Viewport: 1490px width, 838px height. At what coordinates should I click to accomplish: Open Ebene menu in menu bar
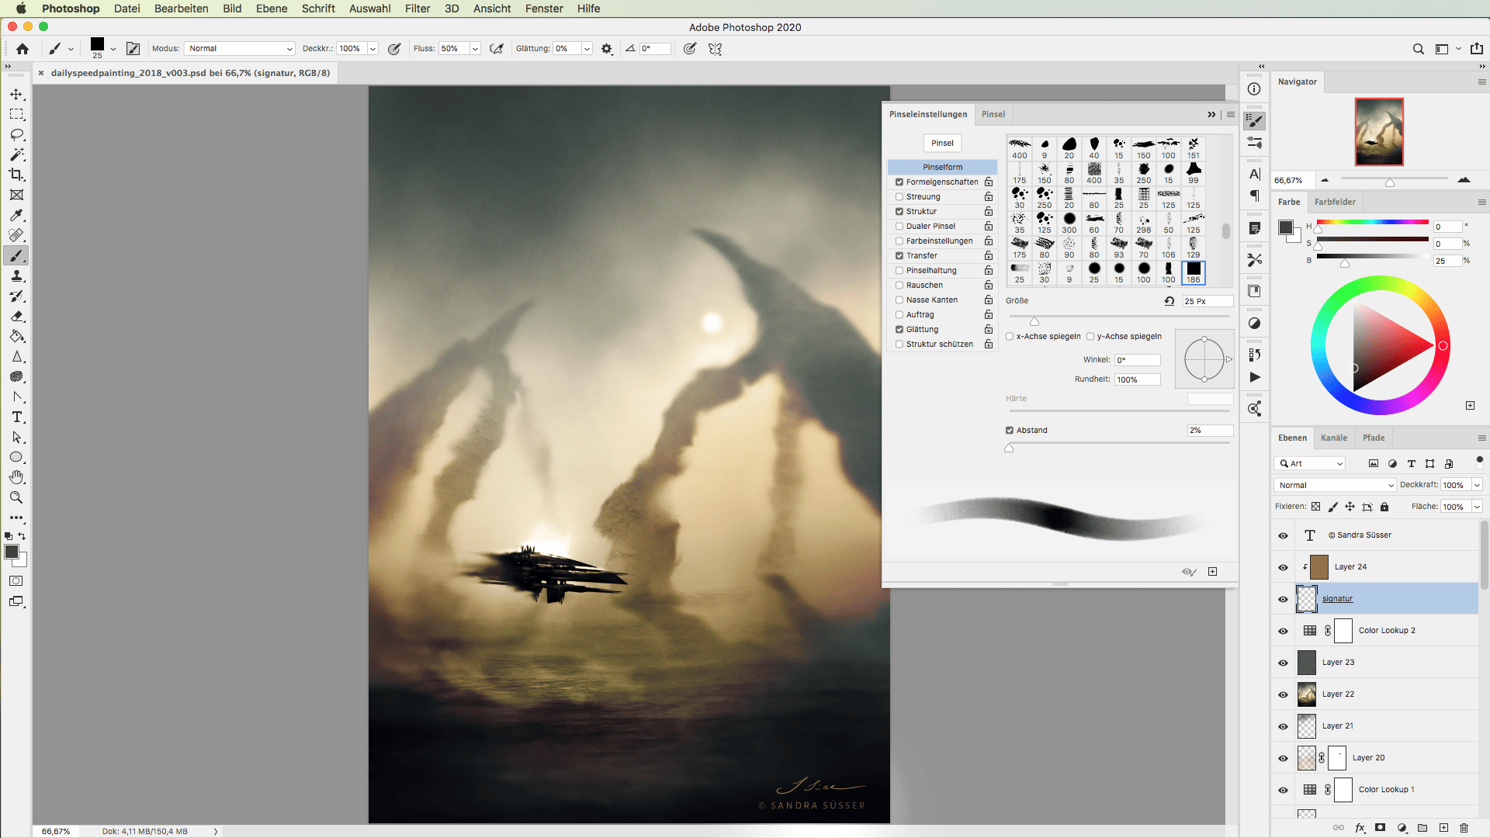click(272, 9)
